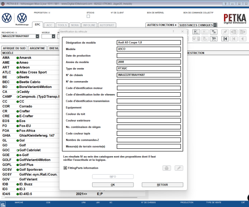Click the DEPOT toolbar icon
The height and width of the screenshot is (207, 249).
click(205, 32)
